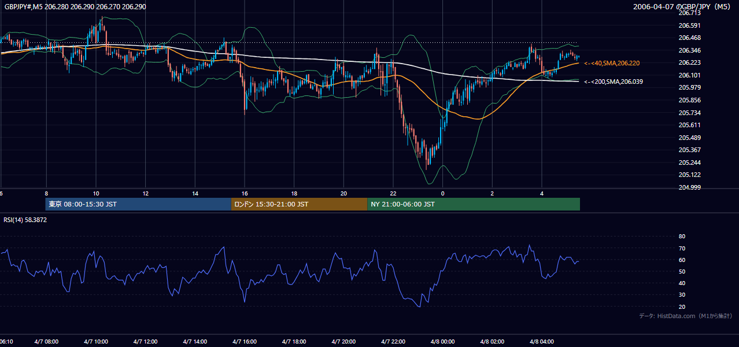The image size is (739, 347).
Task: Click the RSI axis value 60
Action: tap(682, 260)
